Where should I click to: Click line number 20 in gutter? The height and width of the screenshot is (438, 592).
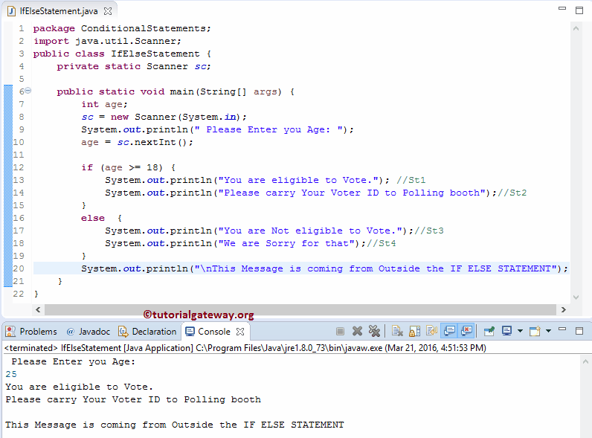19,268
